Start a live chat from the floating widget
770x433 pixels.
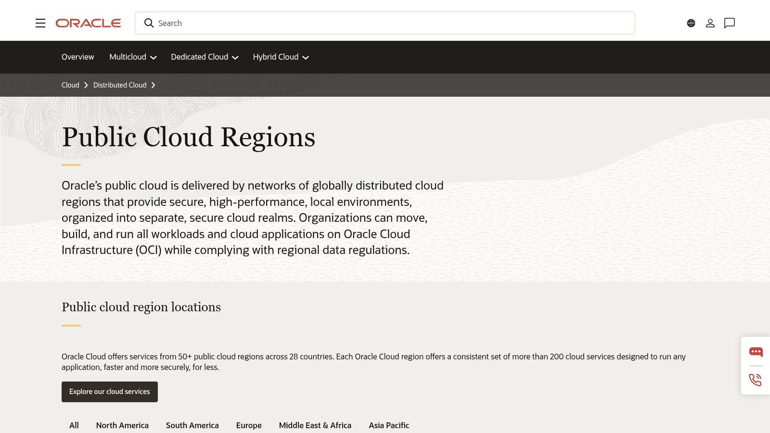[756, 352]
